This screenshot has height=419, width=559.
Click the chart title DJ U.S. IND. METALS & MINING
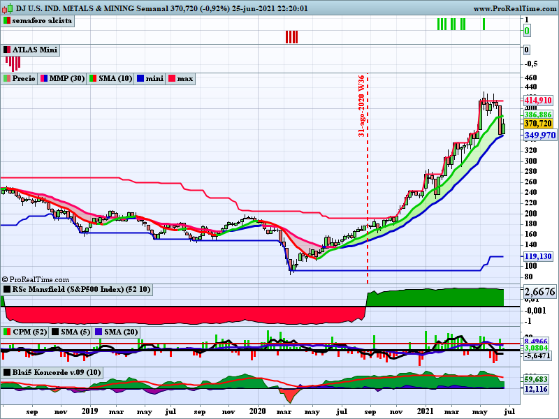tap(75, 8)
